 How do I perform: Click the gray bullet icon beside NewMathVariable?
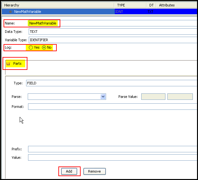point(11,12)
